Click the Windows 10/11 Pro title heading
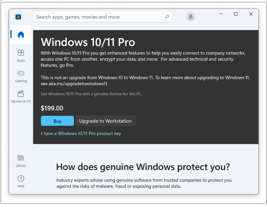This screenshot has height=207, width=268. pyautogui.click(x=88, y=42)
